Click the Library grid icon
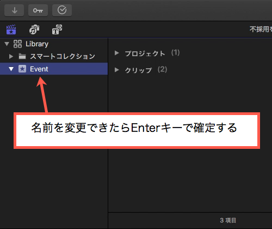 (x=17, y=44)
